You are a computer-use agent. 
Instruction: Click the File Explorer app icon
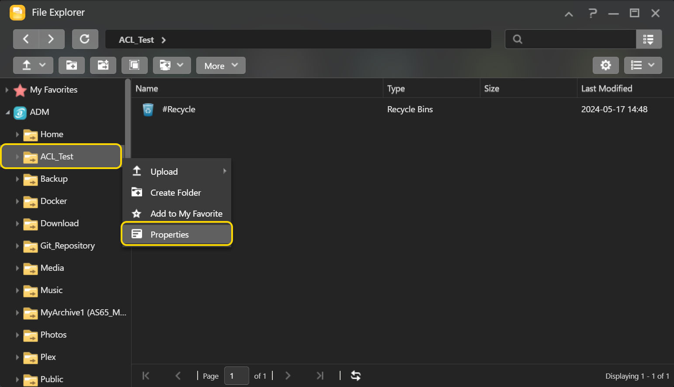[x=17, y=13]
